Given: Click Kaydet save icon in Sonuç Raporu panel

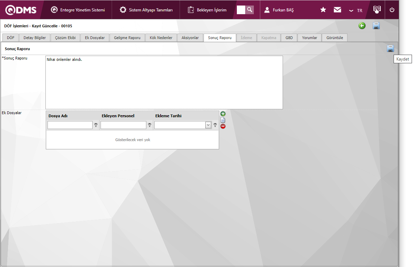Looking at the screenshot, I should 390,48.
